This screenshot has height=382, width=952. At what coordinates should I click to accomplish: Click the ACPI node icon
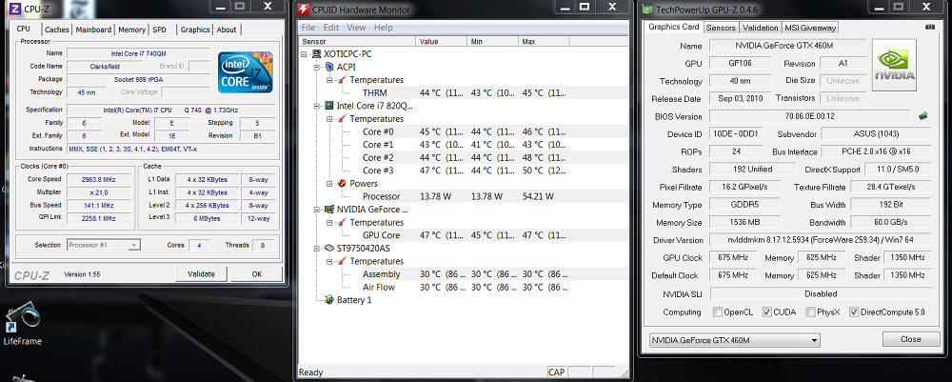coord(329,67)
